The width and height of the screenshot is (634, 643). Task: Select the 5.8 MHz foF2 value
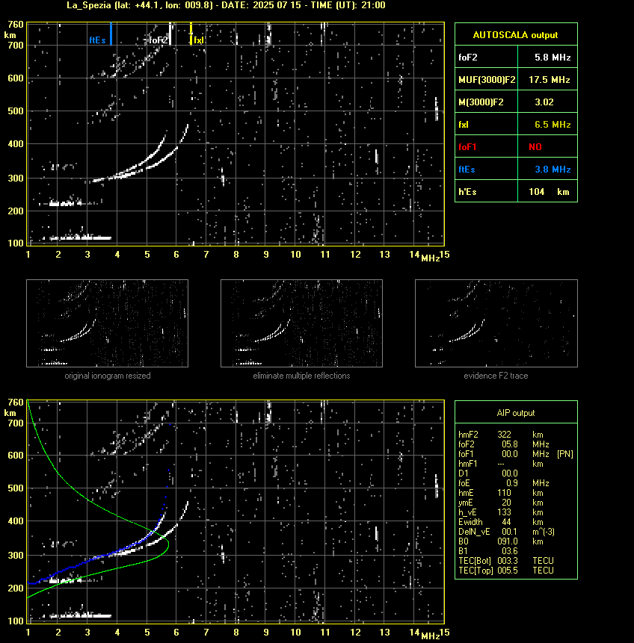(x=553, y=58)
